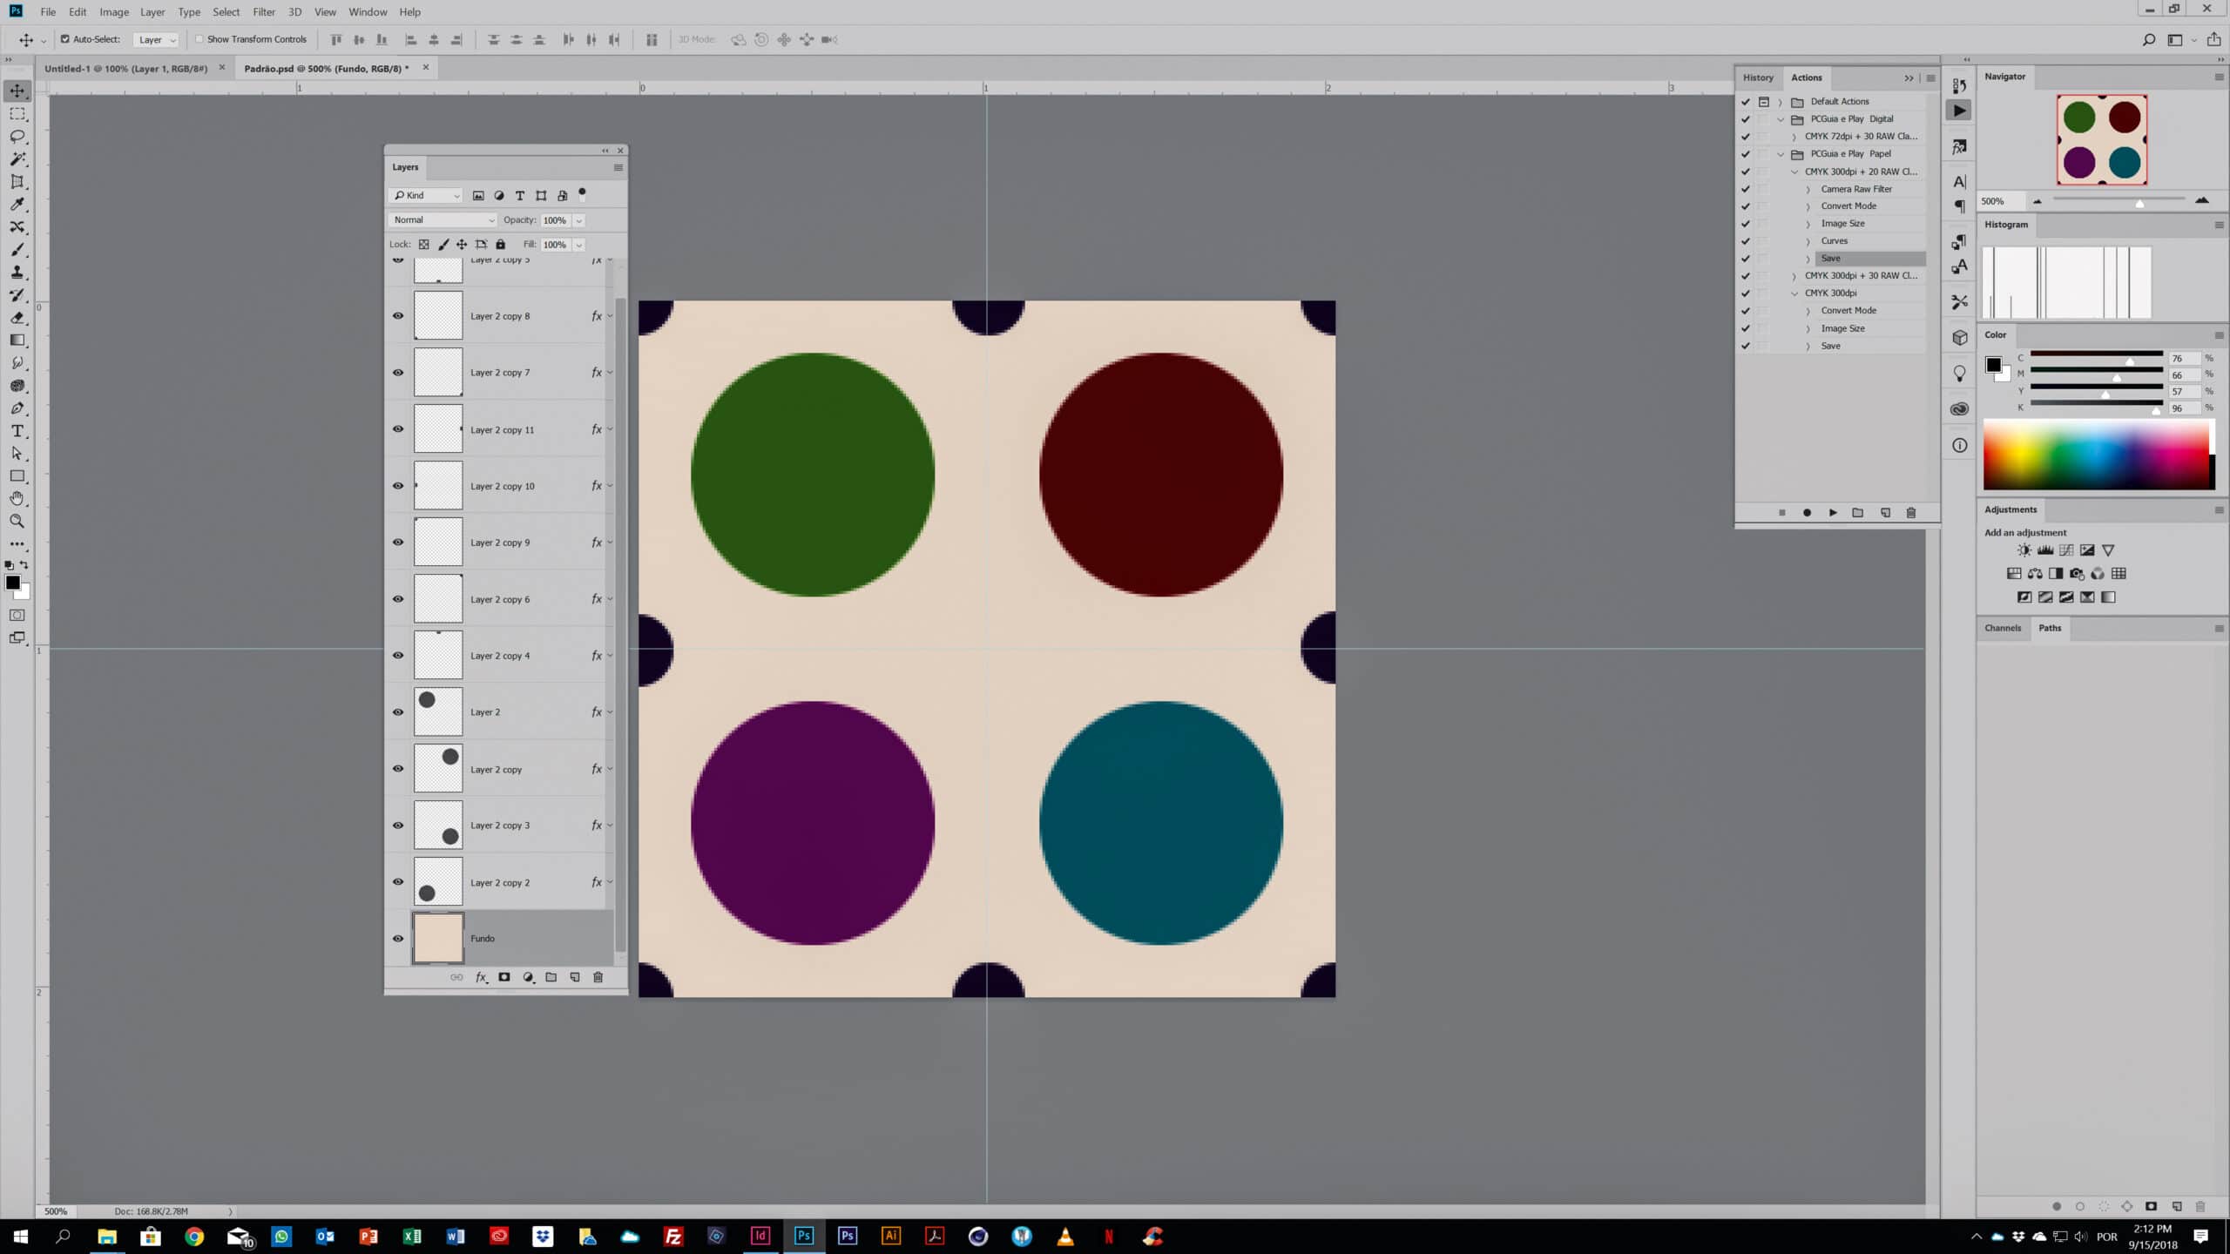This screenshot has height=1254, width=2230.
Task: Open the Filter menu
Action: [x=264, y=12]
